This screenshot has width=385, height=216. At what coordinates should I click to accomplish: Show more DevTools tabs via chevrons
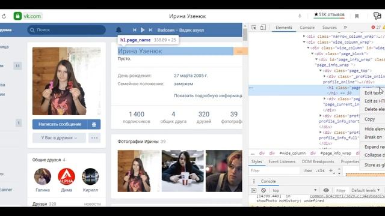click(x=345, y=27)
